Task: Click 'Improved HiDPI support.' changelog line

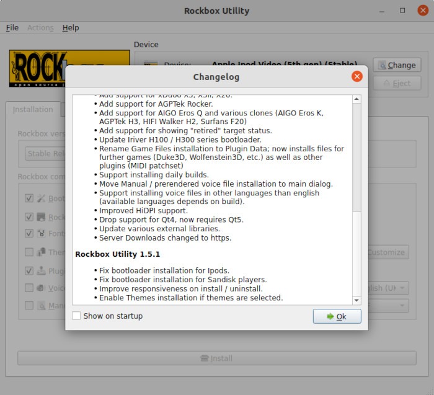Action: pyautogui.click(x=143, y=211)
